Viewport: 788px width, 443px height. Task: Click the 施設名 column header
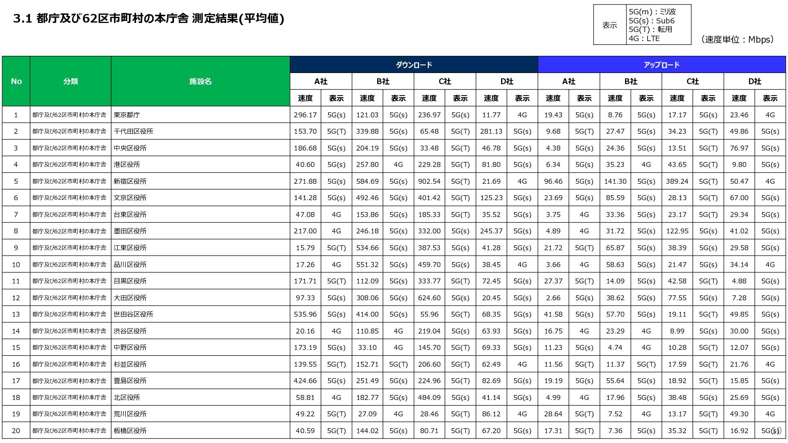point(200,81)
